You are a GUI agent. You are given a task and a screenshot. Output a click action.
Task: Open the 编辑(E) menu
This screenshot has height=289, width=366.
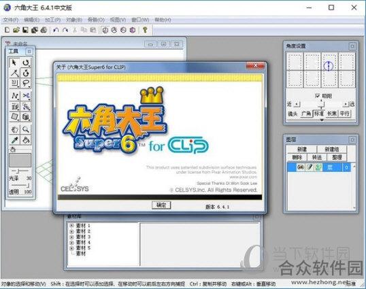[x=31, y=20]
